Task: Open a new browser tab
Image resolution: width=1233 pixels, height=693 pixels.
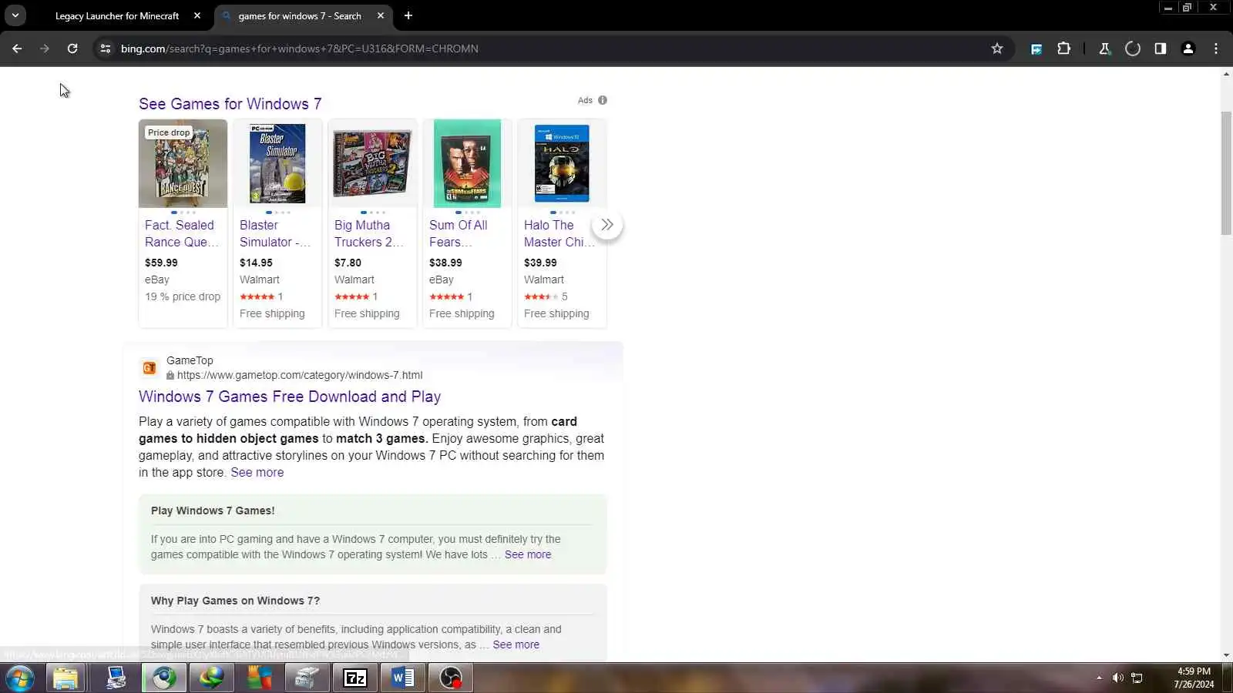Action: click(x=408, y=15)
